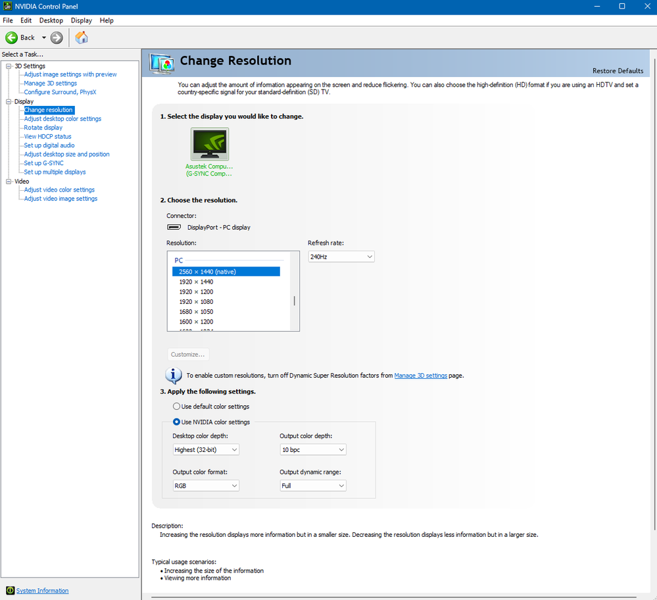Open the Back history dropdown arrow
Screen dimensions: 657x600
43,37
